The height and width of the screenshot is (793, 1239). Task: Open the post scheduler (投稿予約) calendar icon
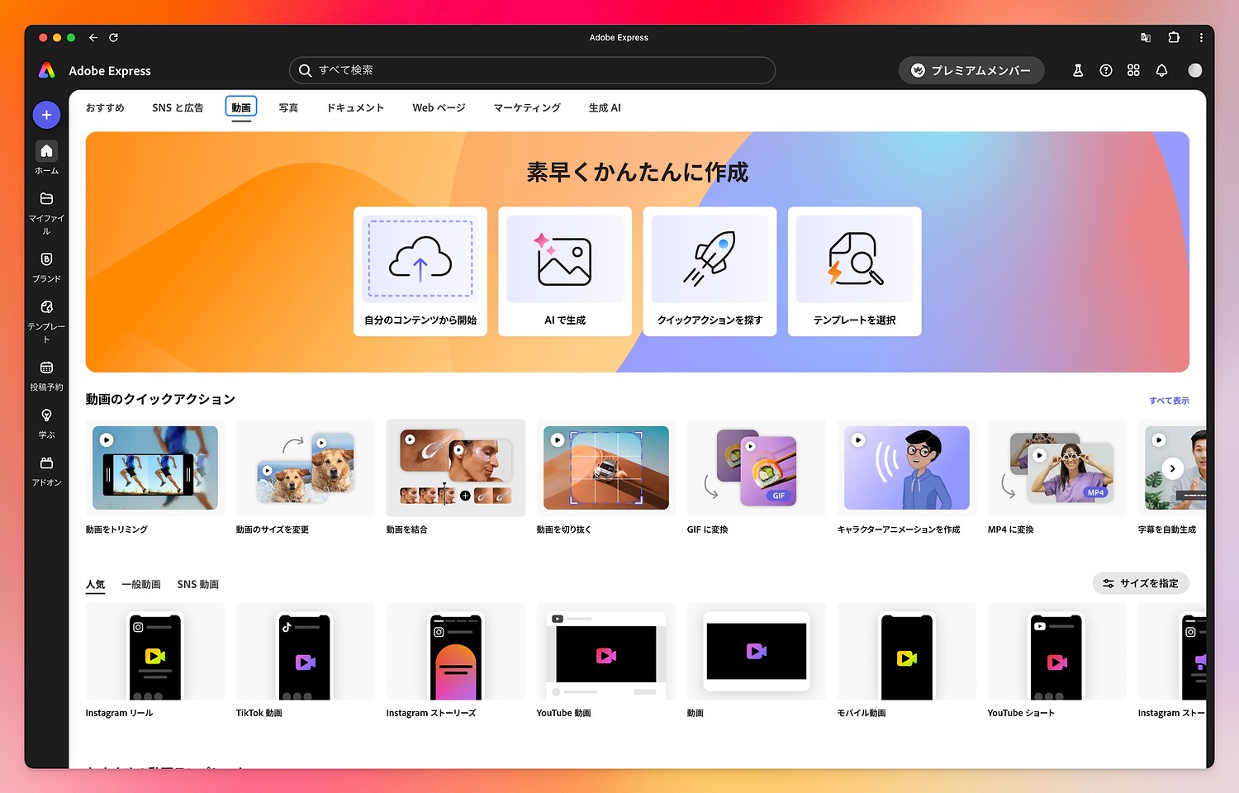46,368
